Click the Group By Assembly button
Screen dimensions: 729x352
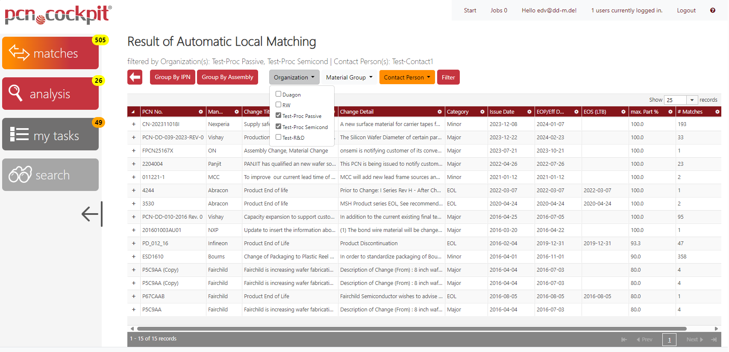(x=227, y=77)
